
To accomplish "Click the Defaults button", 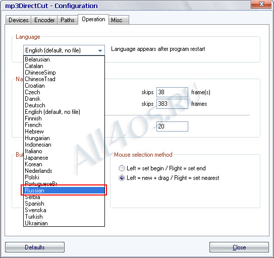I will coord(35,247).
